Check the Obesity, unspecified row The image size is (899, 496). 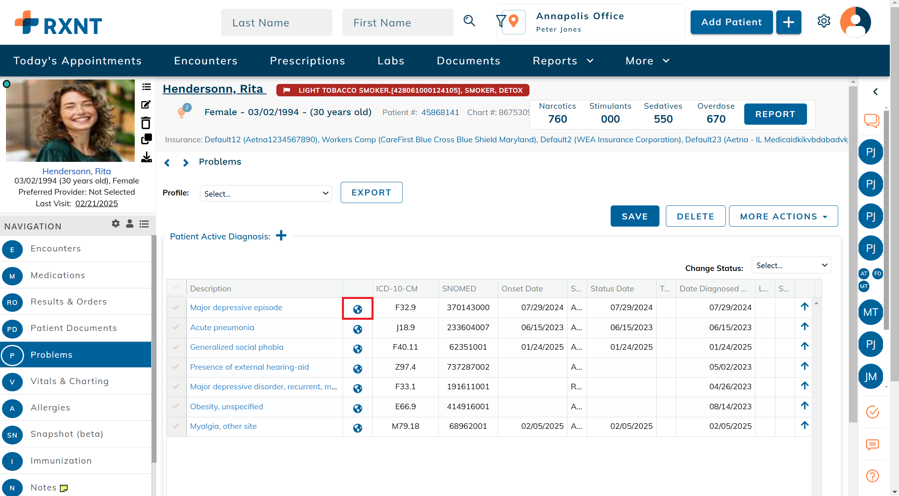point(176,406)
